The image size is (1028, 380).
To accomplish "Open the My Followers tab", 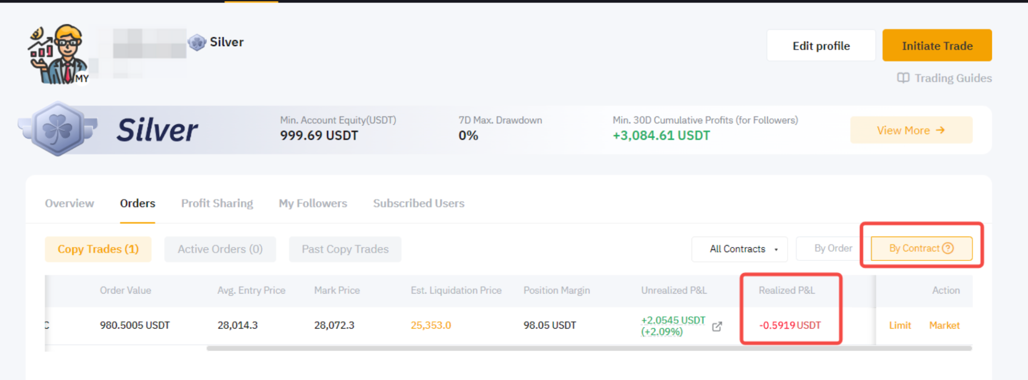I will [313, 203].
